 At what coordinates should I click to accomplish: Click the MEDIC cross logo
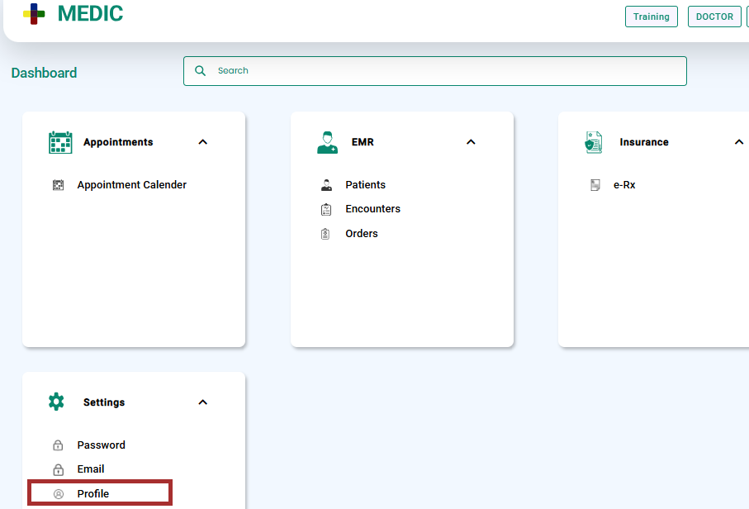pos(34,14)
